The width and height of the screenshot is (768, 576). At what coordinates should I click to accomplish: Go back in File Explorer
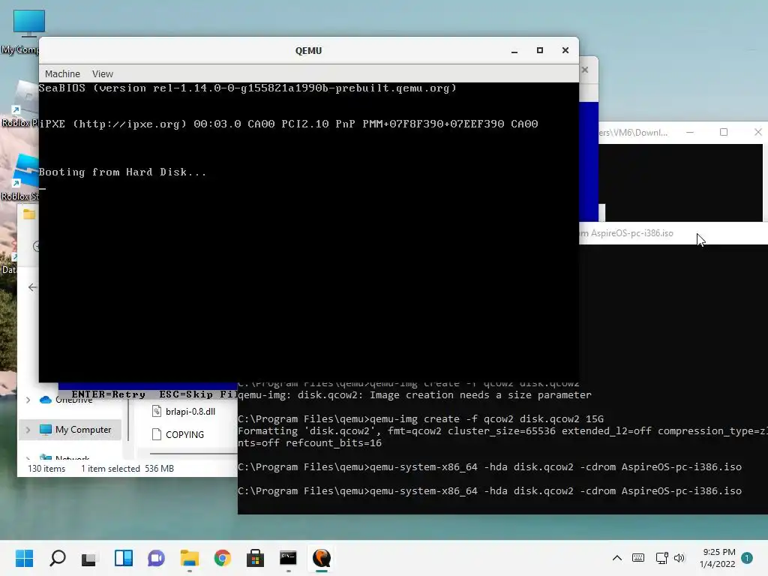click(32, 287)
